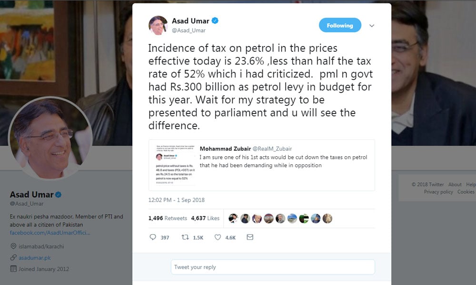The image size is (476, 285).
Task: Click the calendar icon beside Joined January 2012
Action: (x=13, y=269)
